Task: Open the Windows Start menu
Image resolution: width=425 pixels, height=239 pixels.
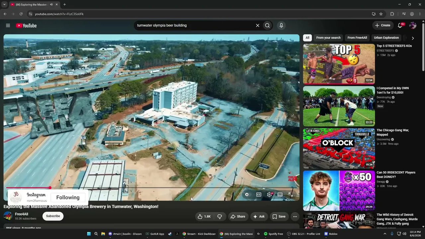Action: [x=89, y=234]
